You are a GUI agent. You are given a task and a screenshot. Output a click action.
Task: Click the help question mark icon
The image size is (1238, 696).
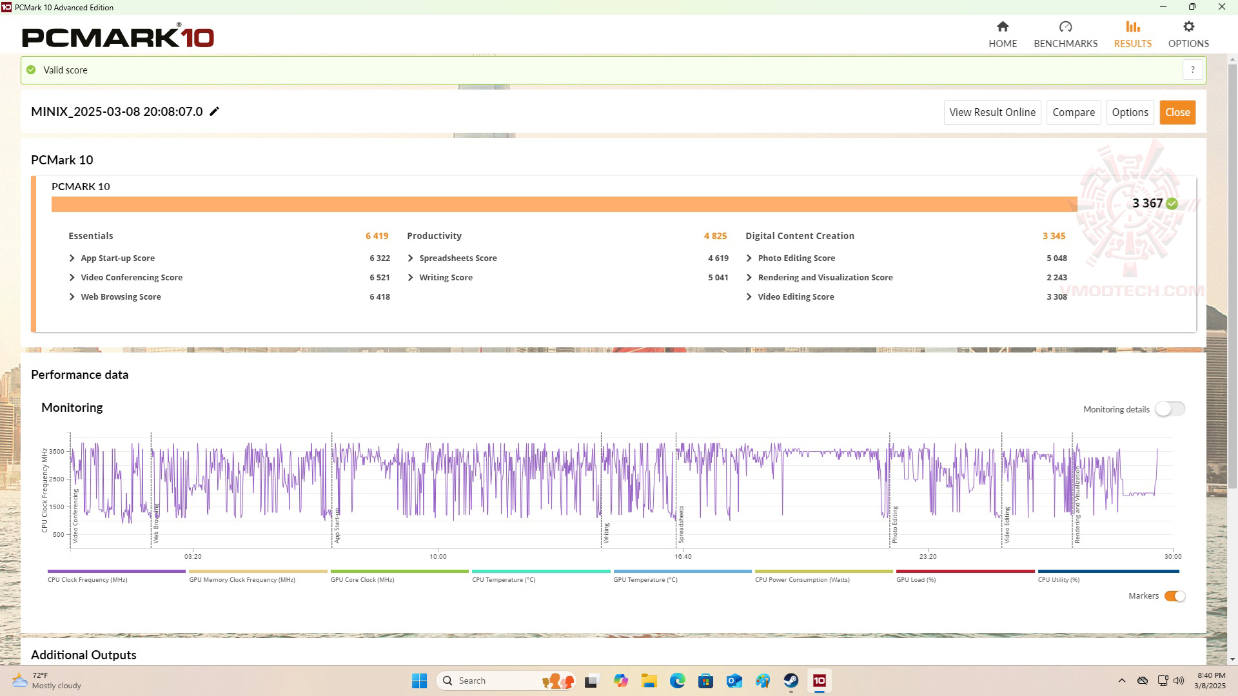point(1192,70)
